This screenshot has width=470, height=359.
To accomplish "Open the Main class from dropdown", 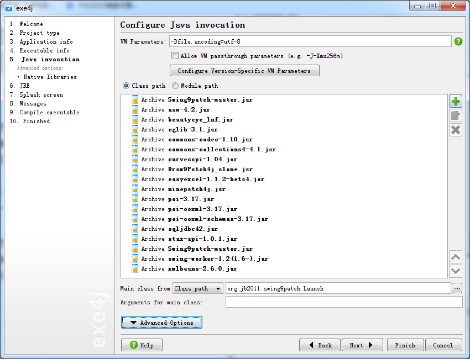I will (197, 288).
